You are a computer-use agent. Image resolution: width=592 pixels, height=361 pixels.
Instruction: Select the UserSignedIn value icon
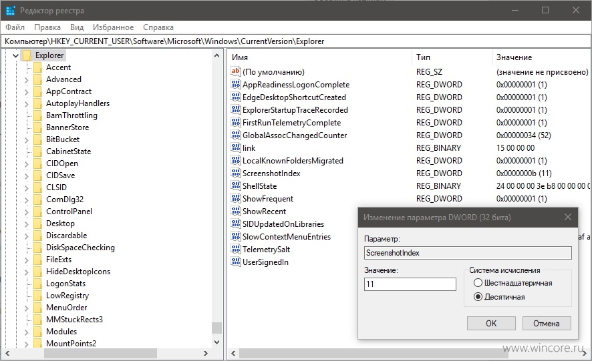[236, 262]
